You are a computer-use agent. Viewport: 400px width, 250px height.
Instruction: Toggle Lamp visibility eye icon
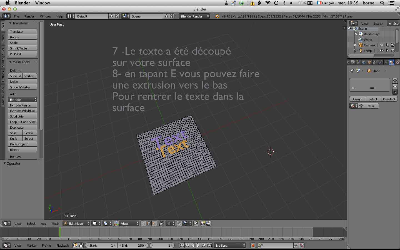pyautogui.click(x=382, y=51)
